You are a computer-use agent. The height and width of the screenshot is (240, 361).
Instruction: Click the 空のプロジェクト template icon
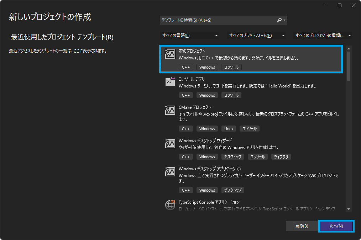click(x=170, y=54)
